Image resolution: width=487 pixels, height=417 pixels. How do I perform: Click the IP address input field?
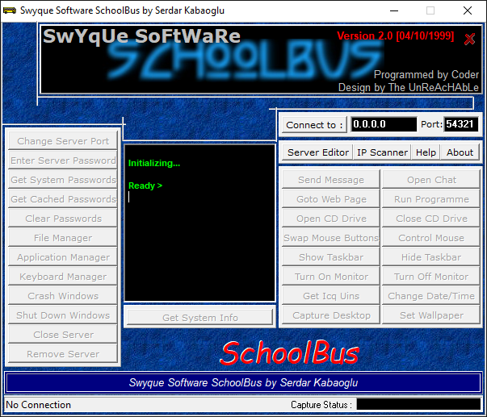384,125
